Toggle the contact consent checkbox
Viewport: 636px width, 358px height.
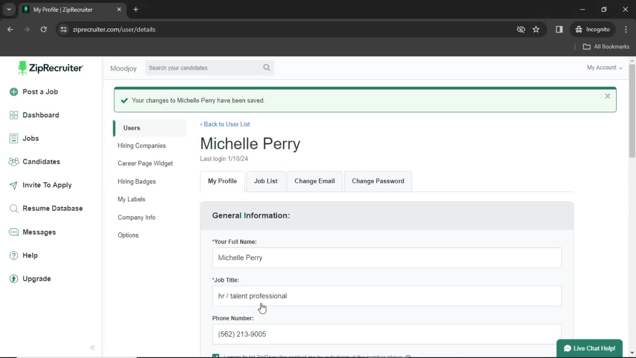(216, 356)
